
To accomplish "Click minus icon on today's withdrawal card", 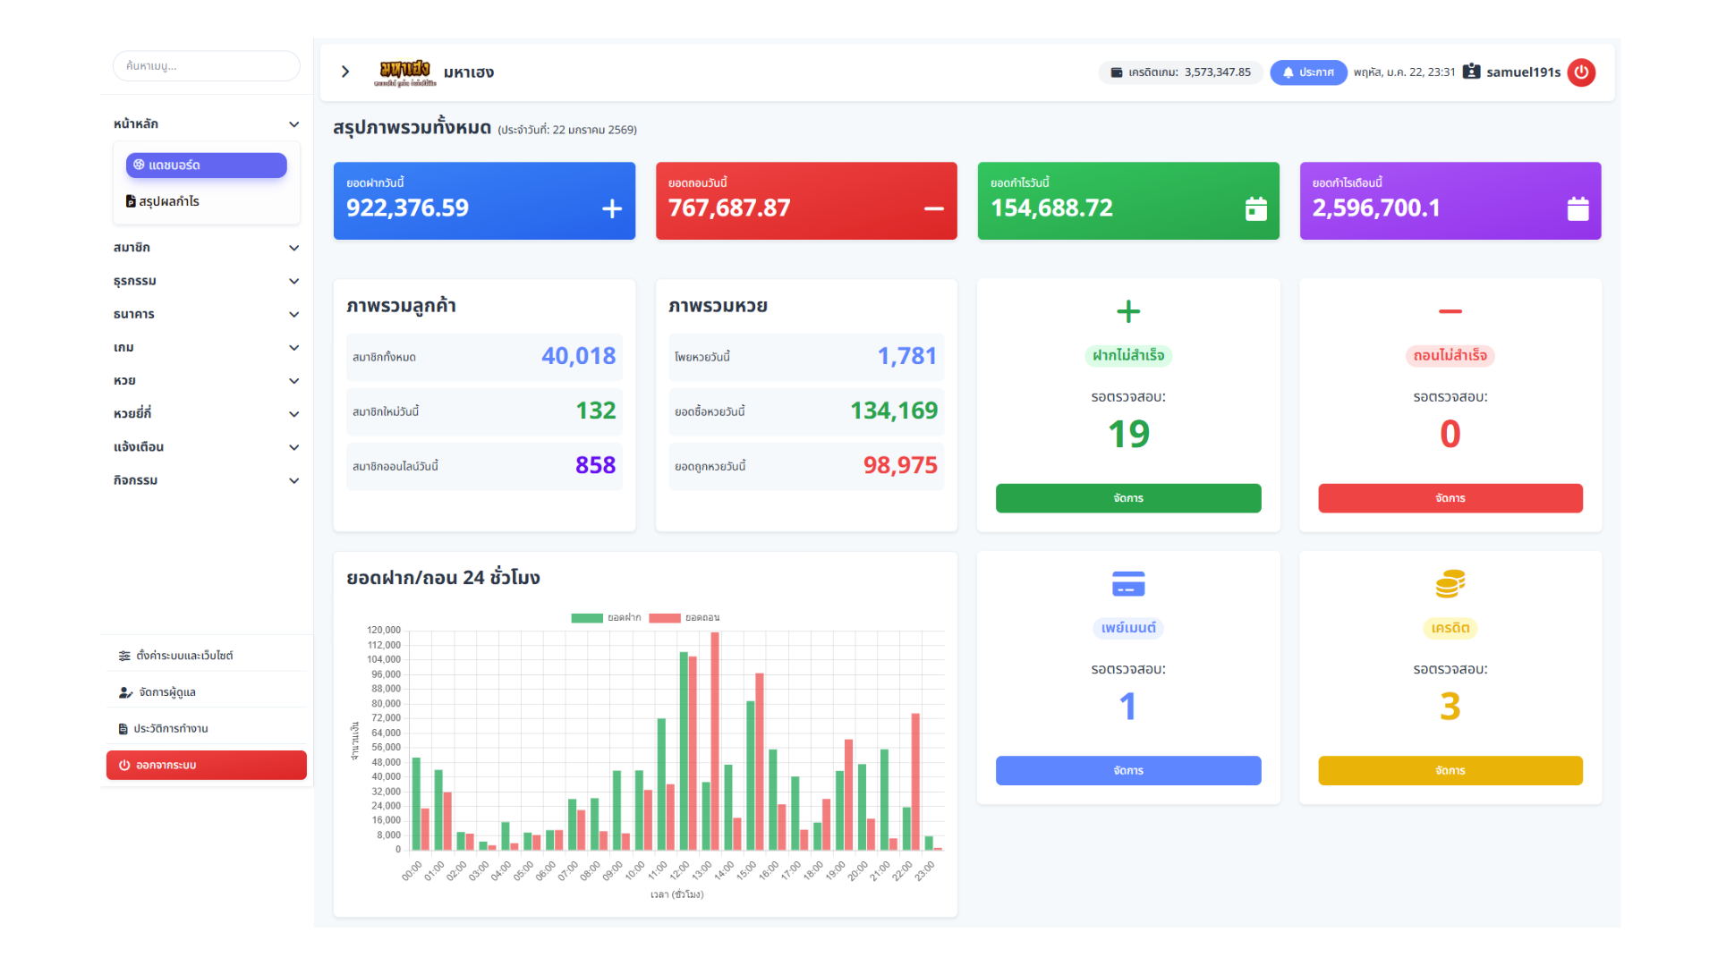I will (933, 208).
